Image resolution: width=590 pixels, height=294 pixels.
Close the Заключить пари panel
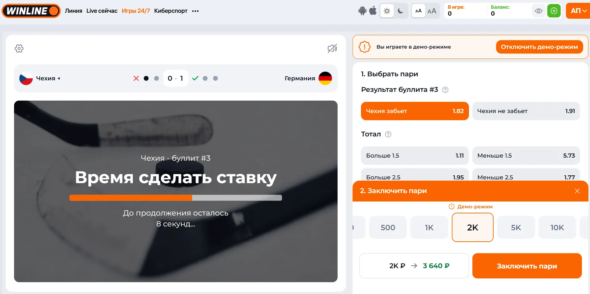coord(577,191)
